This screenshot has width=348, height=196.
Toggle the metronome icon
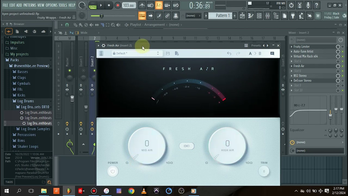pyautogui.click(x=142, y=5)
